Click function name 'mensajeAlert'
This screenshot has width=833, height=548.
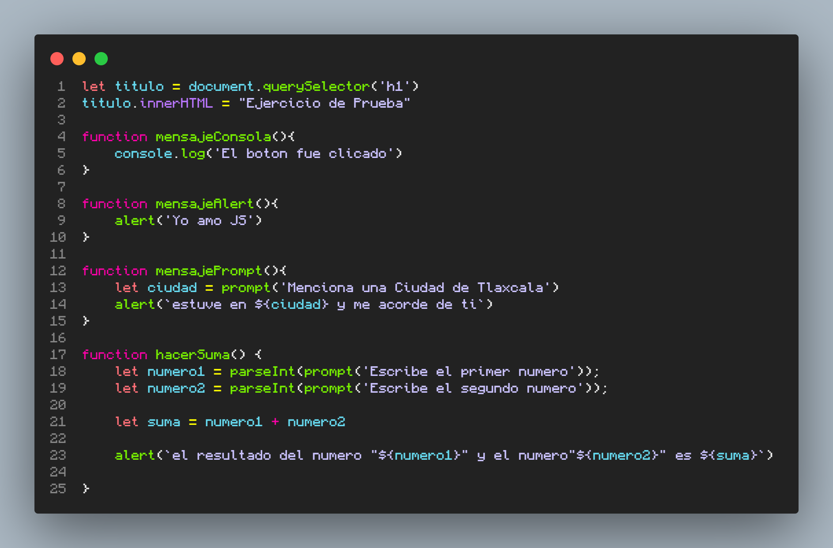(x=205, y=204)
